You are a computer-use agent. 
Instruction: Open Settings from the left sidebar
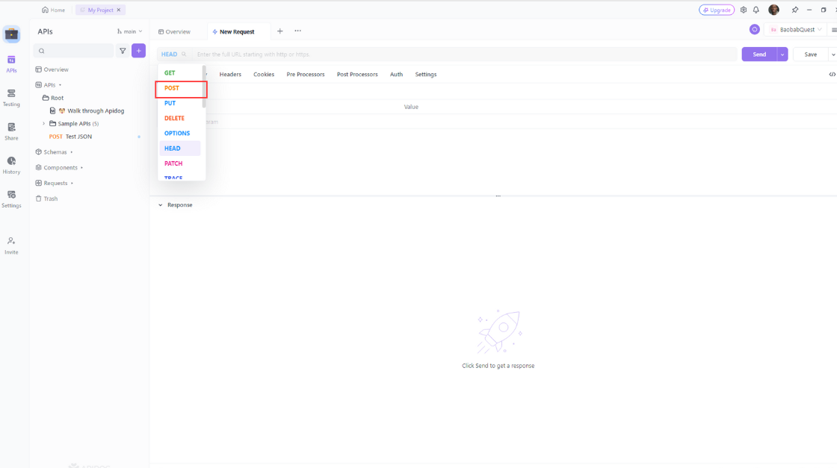click(11, 199)
